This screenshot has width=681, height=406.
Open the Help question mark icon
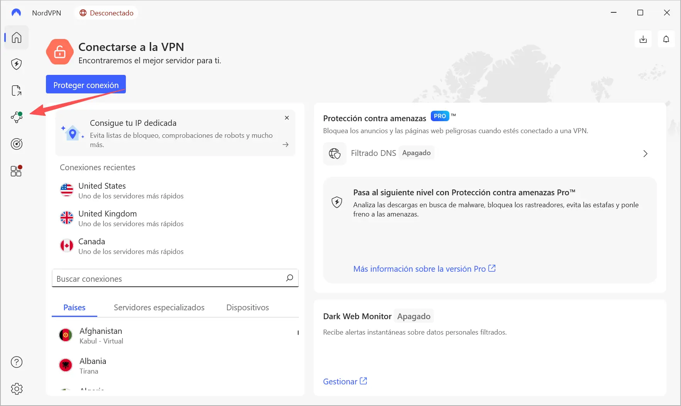[17, 362]
